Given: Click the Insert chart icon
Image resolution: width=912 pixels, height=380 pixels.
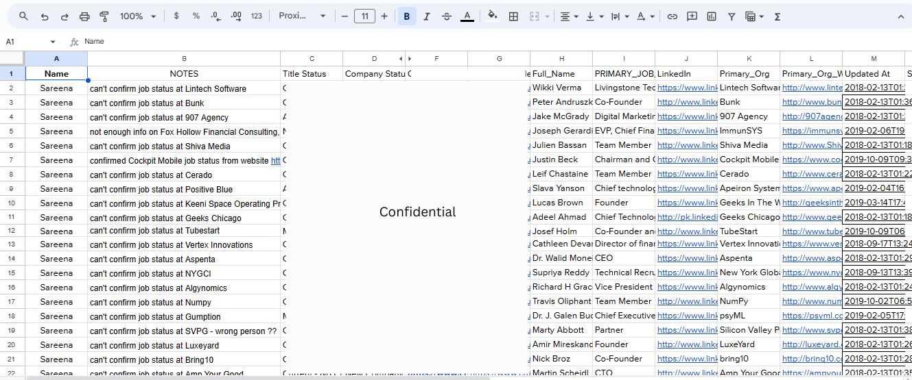Looking at the screenshot, I should 712,16.
